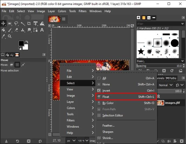
Task: Choose Float selection
Action: pos(126,97)
